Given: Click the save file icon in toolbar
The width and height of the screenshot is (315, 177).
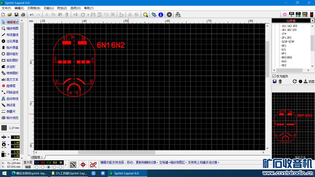Looking at the screenshot, I should pyautogui.click(x=16, y=15).
